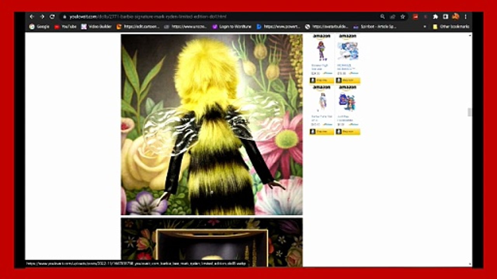497x279 pixels.
Task: Open the Video builder bookmark
Action: [96, 27]
